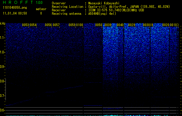Click the 0020 time marker
The height and width of the screenshot is (116, 182).
166,25
